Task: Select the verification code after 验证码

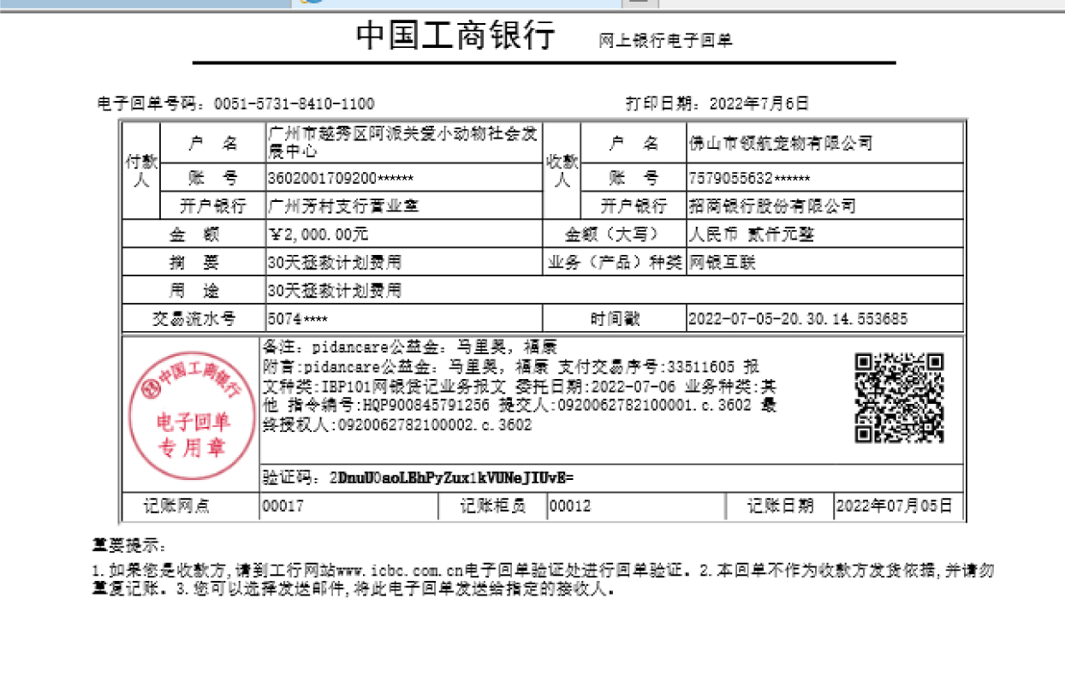Action: 451,477
